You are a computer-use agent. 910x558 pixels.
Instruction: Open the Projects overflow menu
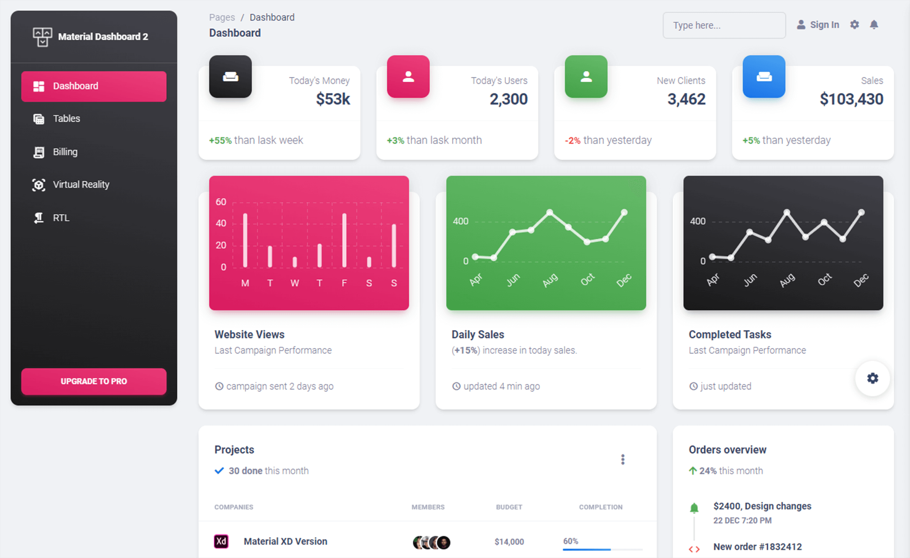point(622,459)
